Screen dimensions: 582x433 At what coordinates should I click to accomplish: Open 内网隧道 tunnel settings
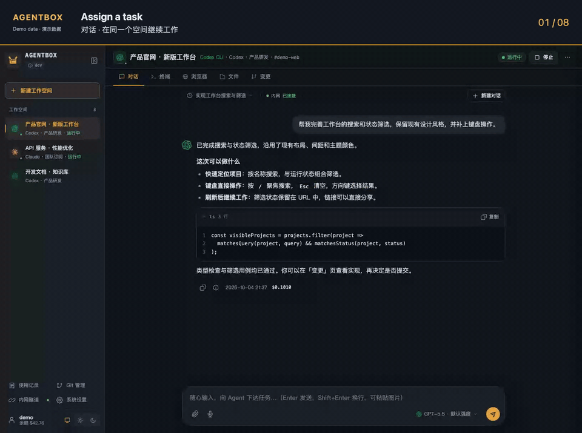[x=24, y=400]
